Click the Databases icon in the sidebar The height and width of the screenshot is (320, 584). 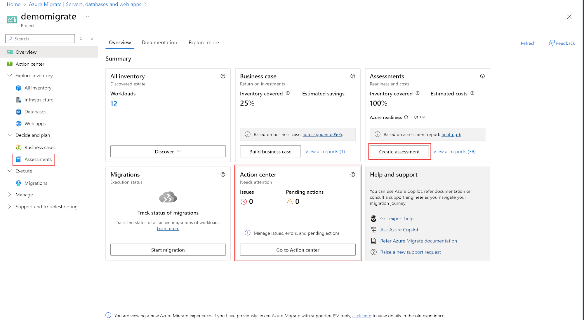(19, 112)
